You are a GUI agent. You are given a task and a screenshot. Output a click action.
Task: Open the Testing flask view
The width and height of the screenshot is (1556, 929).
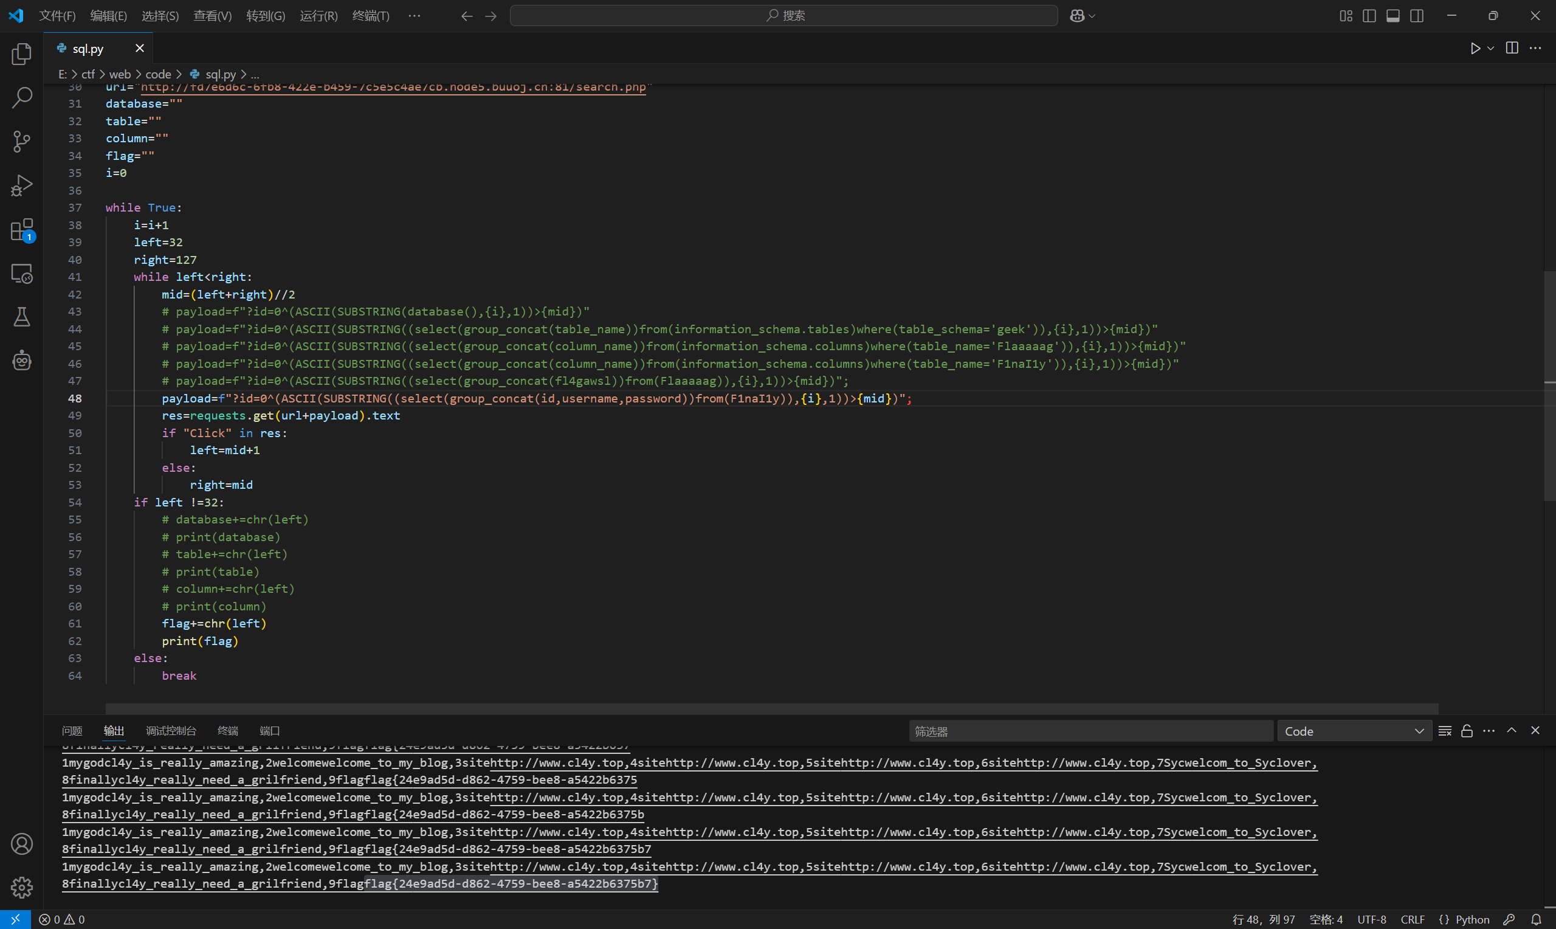click(21, 317)
